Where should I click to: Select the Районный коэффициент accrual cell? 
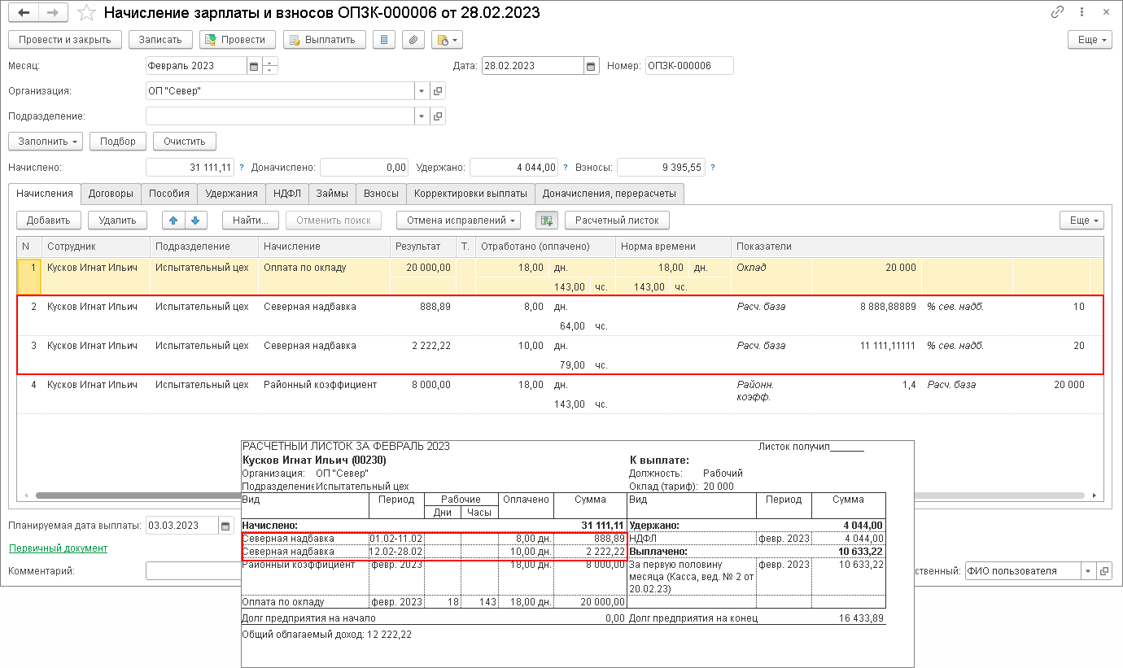pyautogui.click(x=323, y=385)
